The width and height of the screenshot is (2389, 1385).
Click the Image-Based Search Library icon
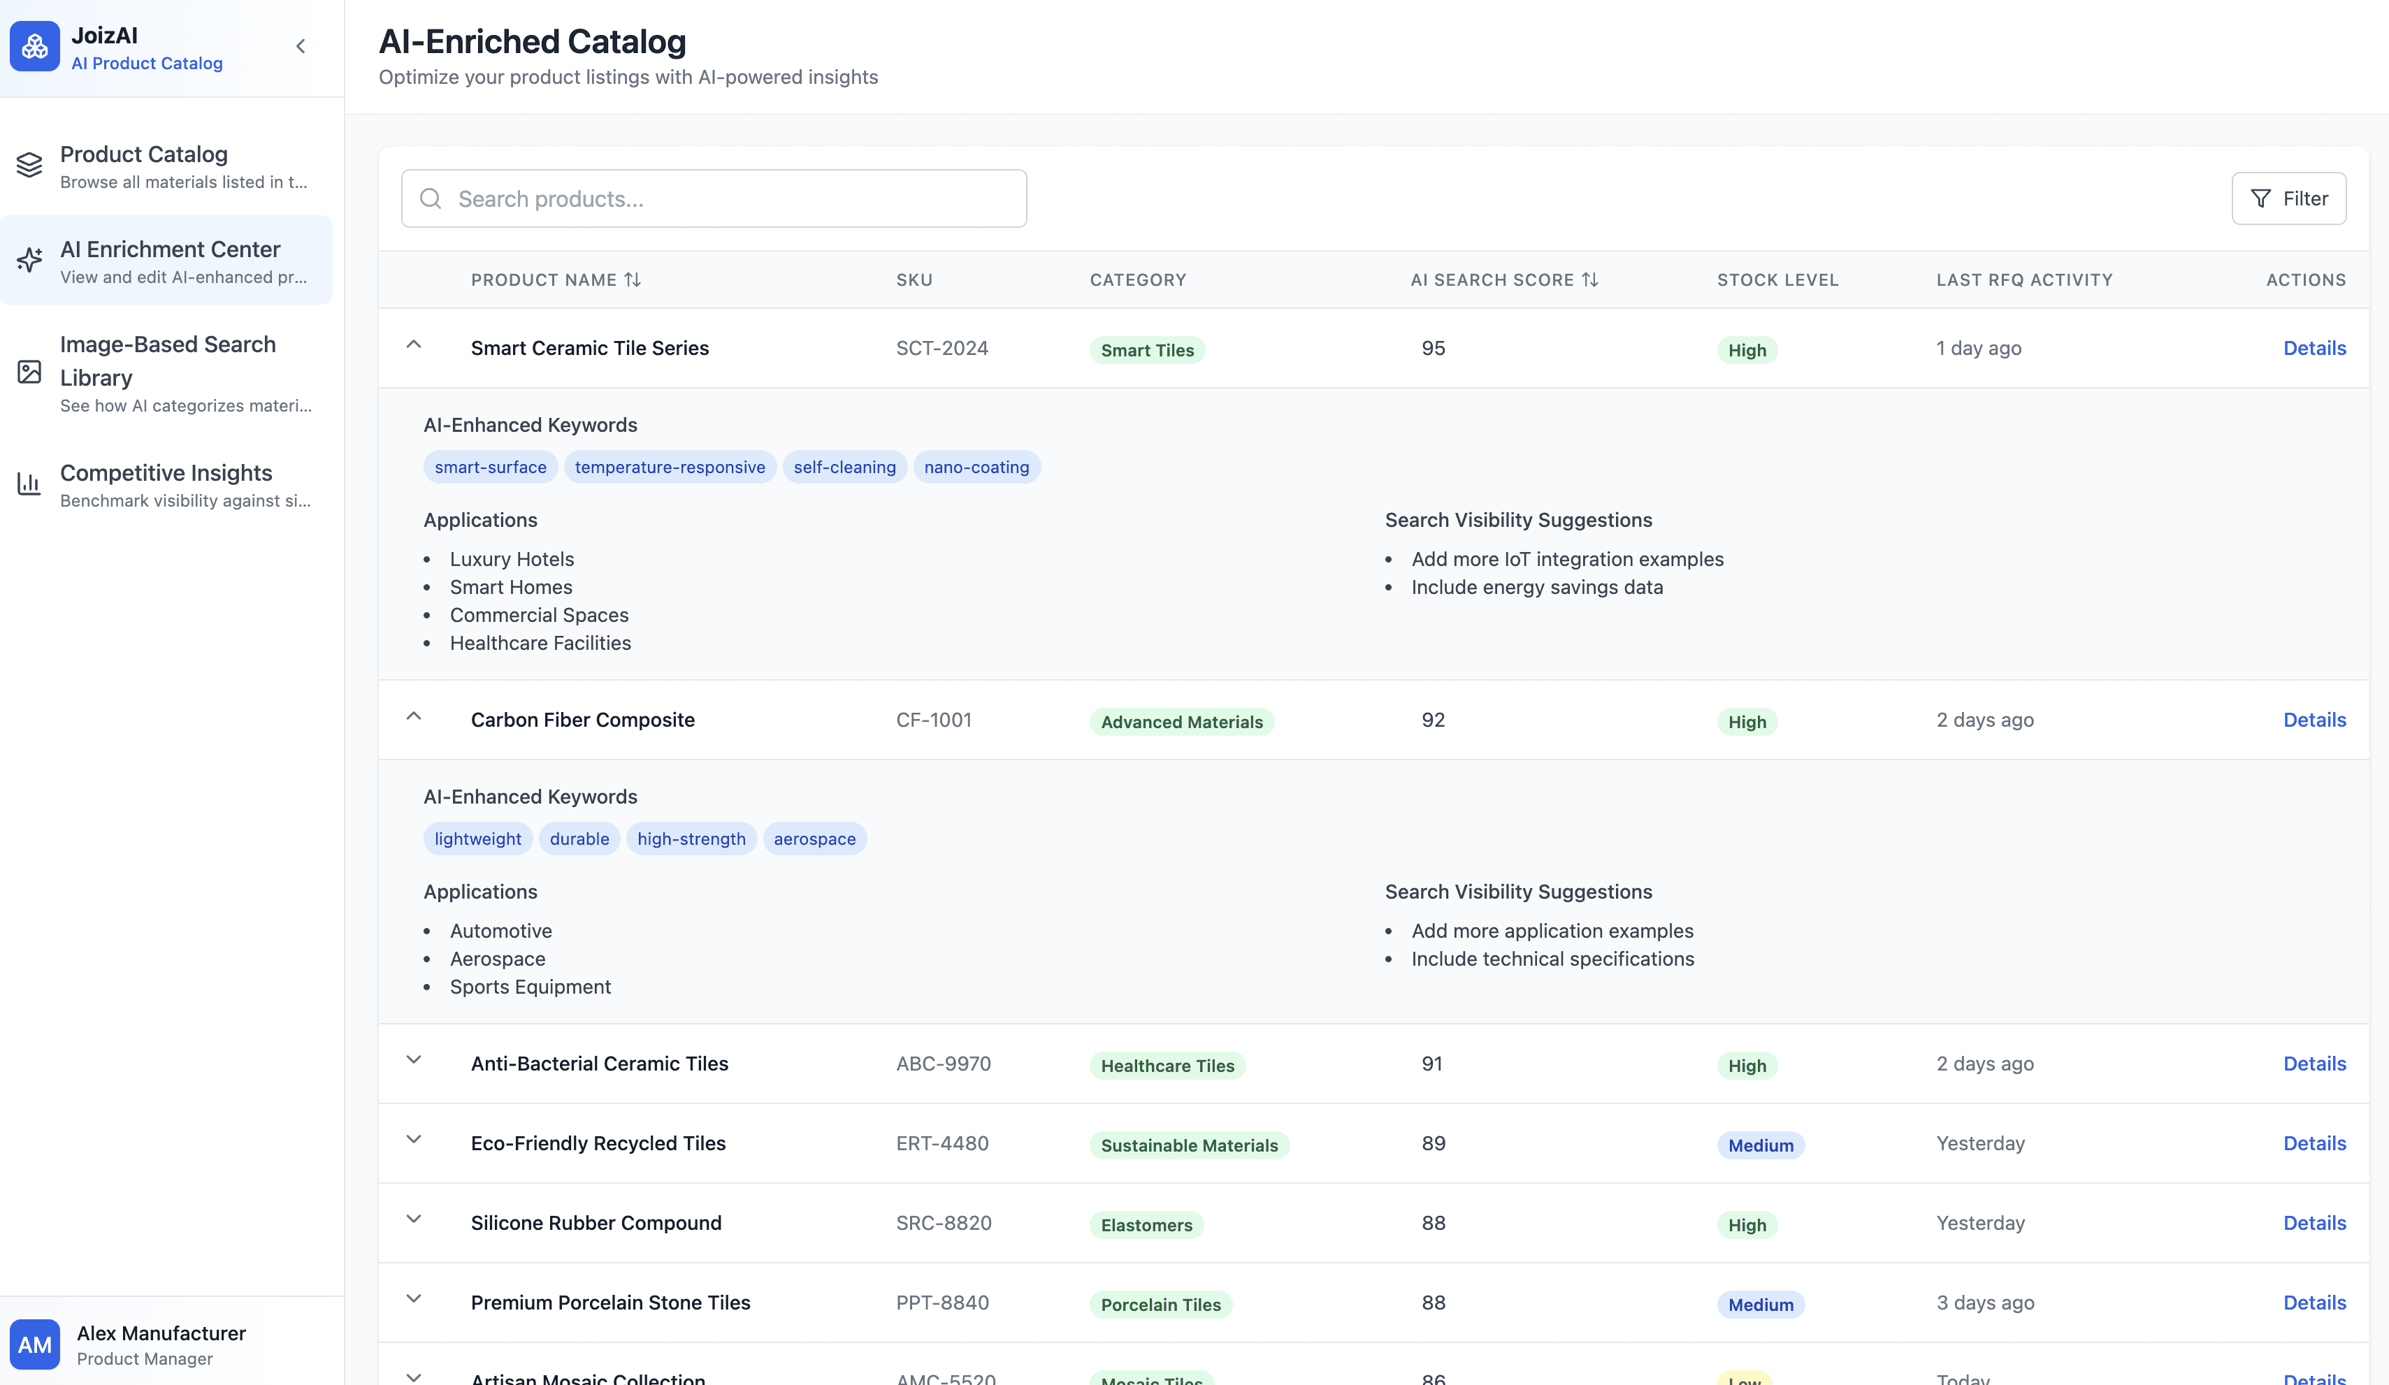point(29,372)
